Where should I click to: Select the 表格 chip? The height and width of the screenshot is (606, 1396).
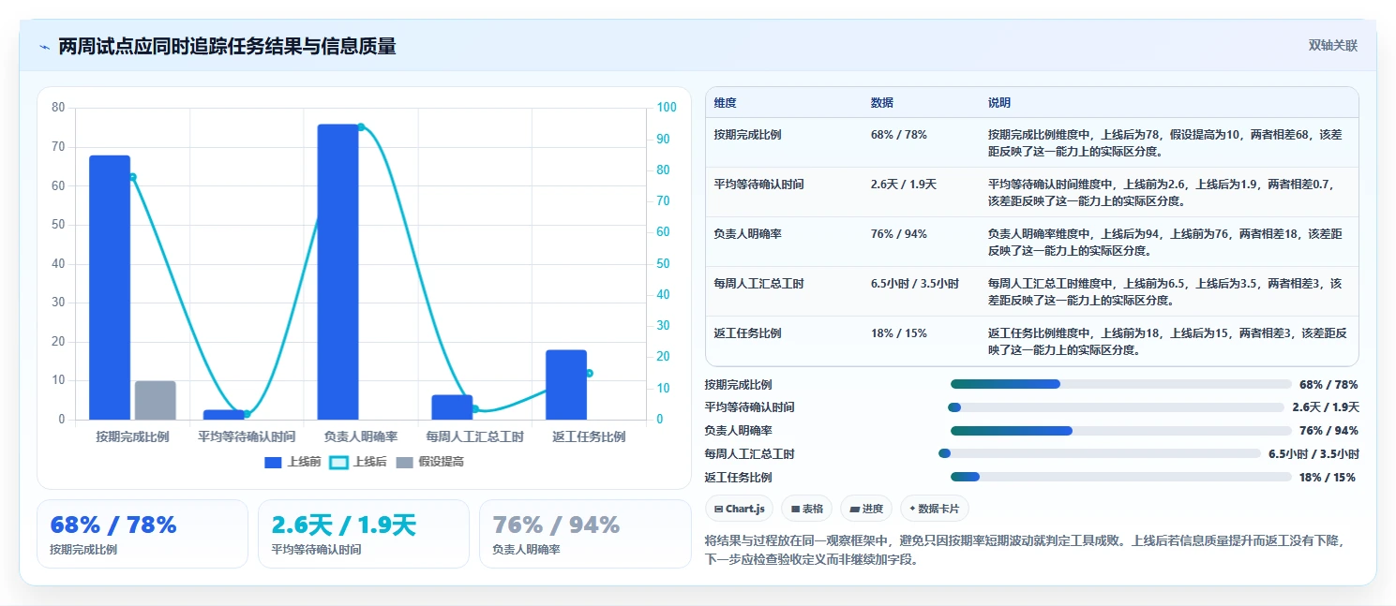point(807,509)
